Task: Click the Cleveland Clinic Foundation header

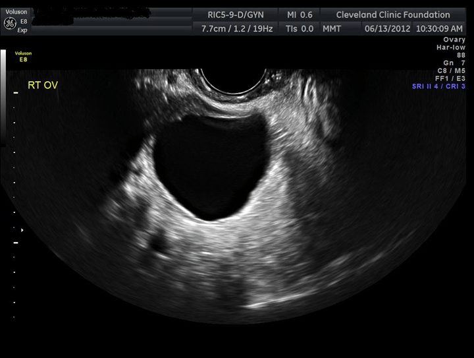Action: (x=392, y=15)
